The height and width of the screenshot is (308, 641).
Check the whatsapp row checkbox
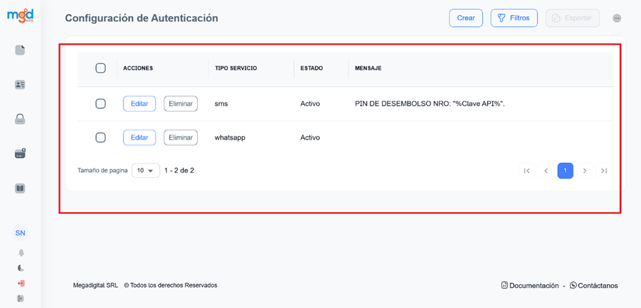(x=100, y=137)
